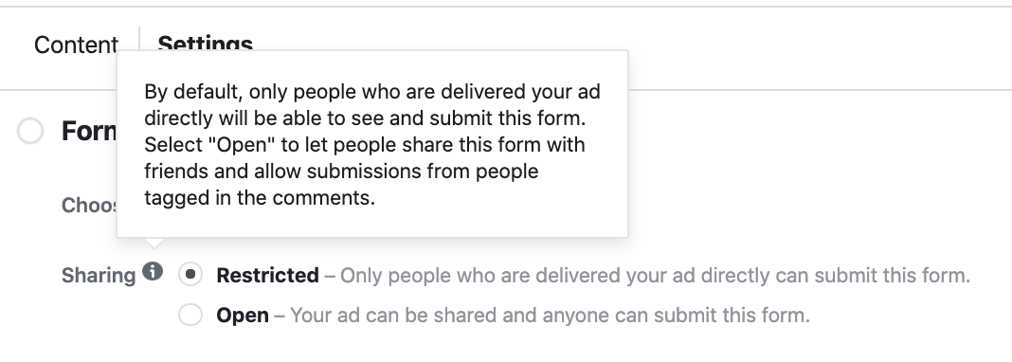
Task: Click the info icon beside Sharing
Action: pos(153,272)
